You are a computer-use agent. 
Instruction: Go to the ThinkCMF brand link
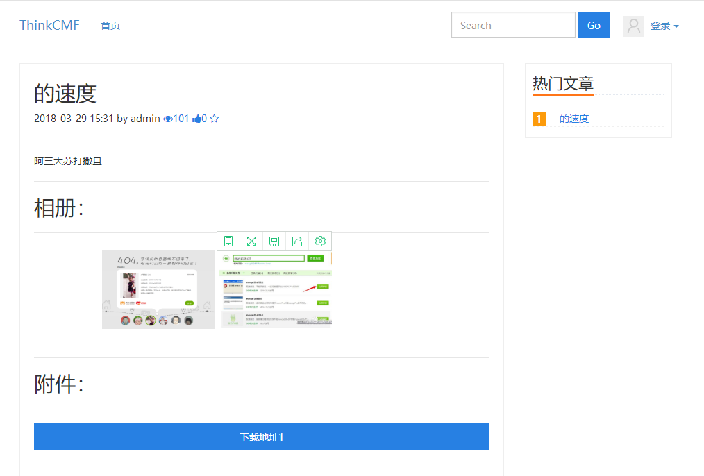point(49,26)
